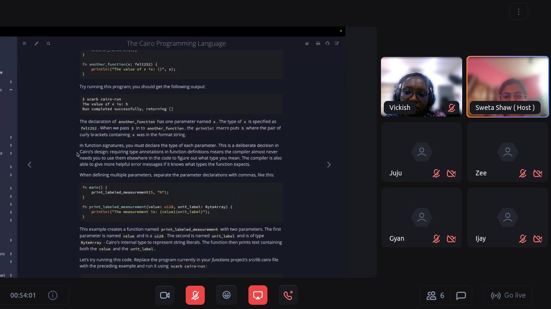Viewport: 551px width, 309px height.
Task: Select Zee's participant avatar
Action: click(508, 152)
